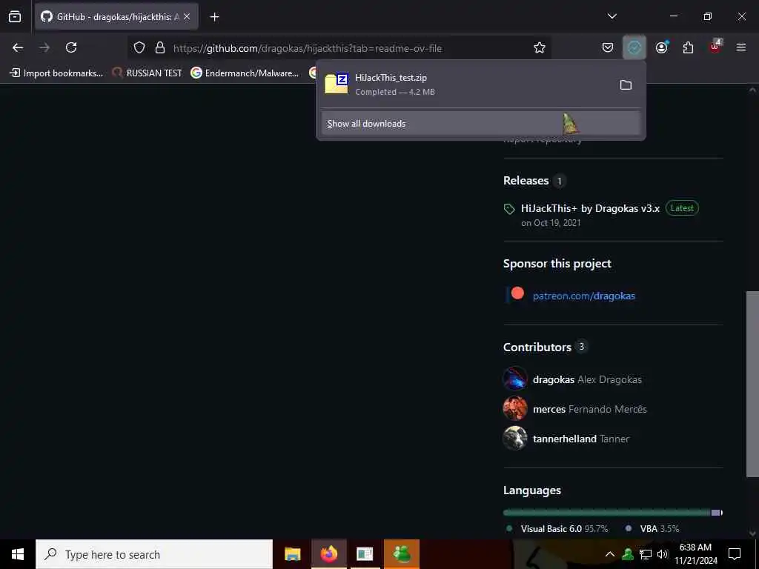This screenshot has width=759, height=569.
Task: Open patreon.com/dragokas sponsor link
Action: [x=584, y=296]
